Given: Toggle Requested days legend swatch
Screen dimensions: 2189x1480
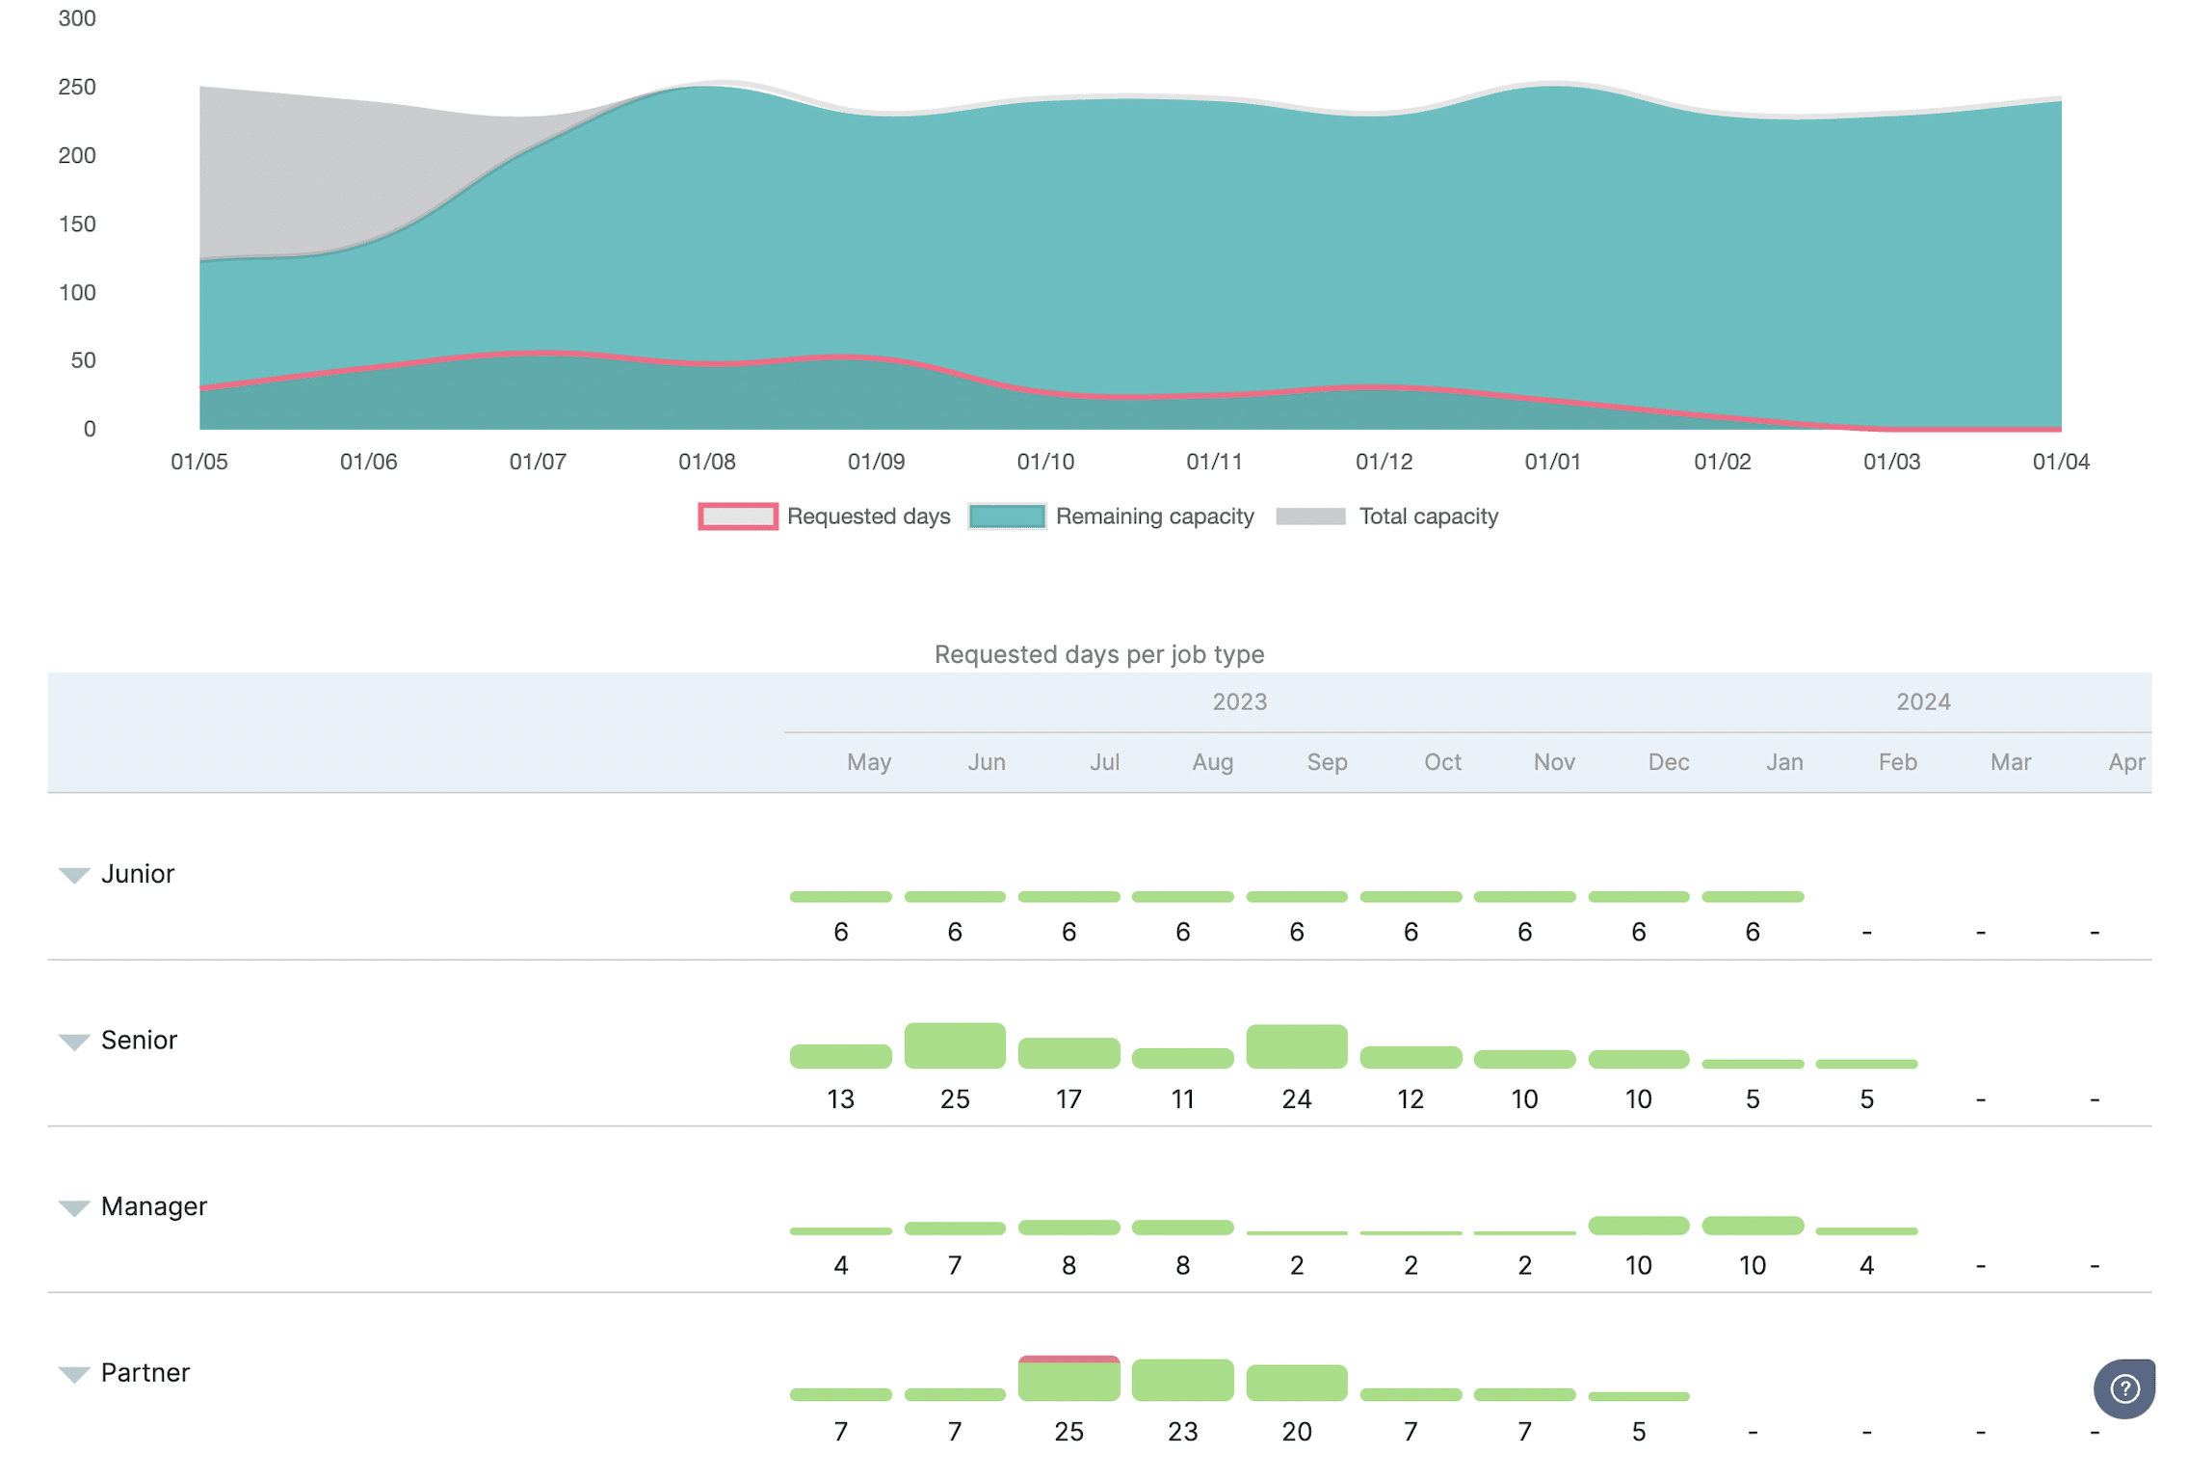Looking at the screenshot, I should pos(737,516).
